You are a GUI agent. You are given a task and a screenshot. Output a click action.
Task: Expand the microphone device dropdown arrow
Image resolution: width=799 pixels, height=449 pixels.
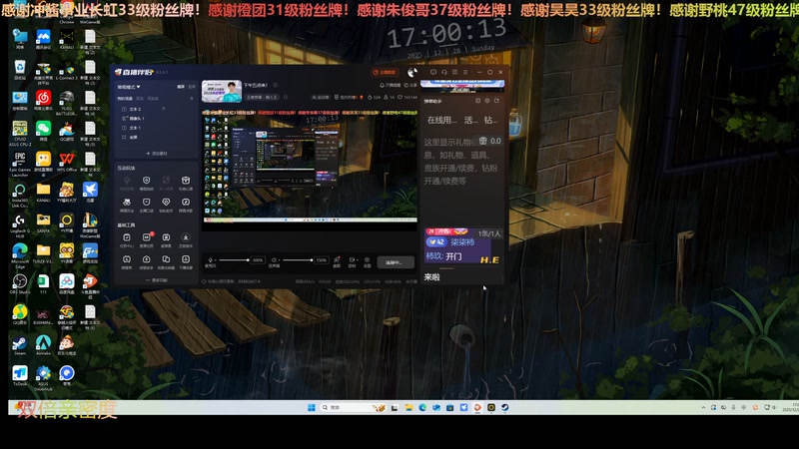click(x=215, y=260)
